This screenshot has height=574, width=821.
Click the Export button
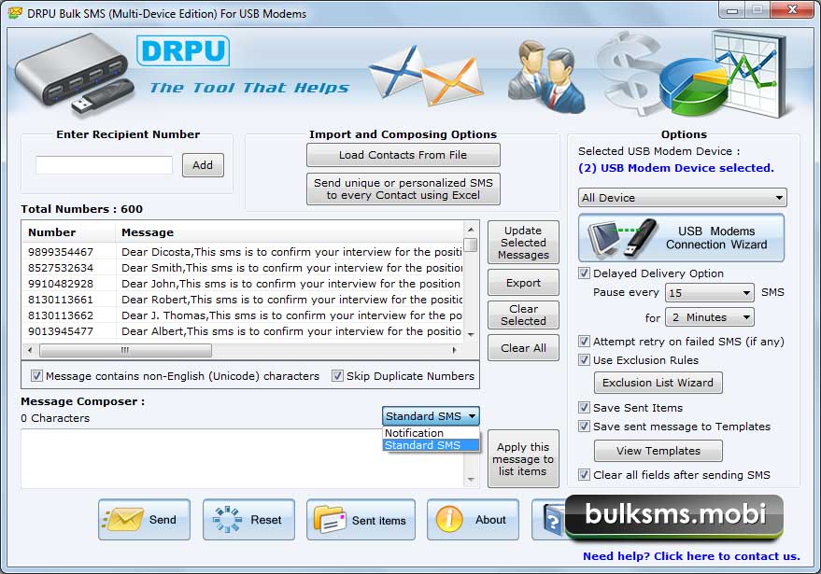[523, 283]
